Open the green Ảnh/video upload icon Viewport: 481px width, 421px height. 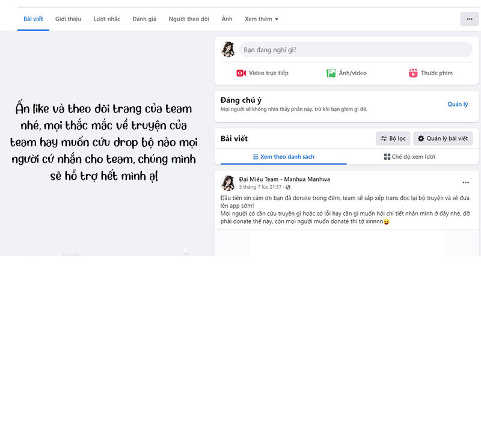(x=331, y=73)
